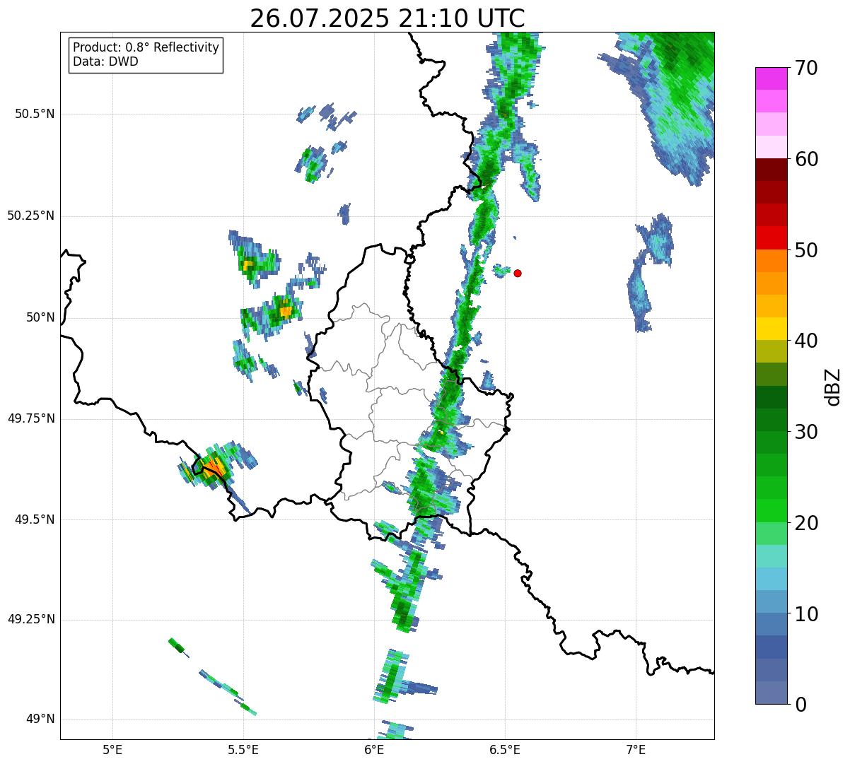Screen dimensions: 850x764
Task: Pick the bright magenta swatch topping the colorbar
Action: pyautogui.click(x=771, y=78)
